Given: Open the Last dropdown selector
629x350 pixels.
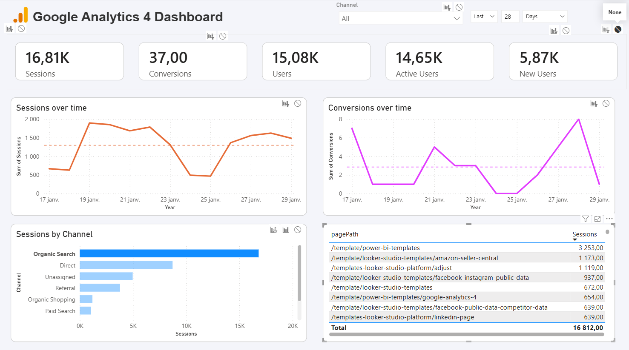Looking at the screenshot, I should pos(484,16).
